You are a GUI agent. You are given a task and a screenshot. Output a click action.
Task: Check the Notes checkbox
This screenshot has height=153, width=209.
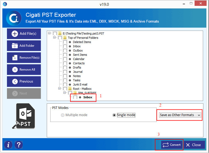(65, 76)
